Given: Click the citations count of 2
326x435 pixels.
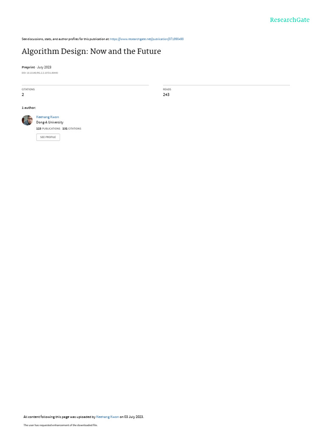Looking at the screenshot, I should pos(23,95).
